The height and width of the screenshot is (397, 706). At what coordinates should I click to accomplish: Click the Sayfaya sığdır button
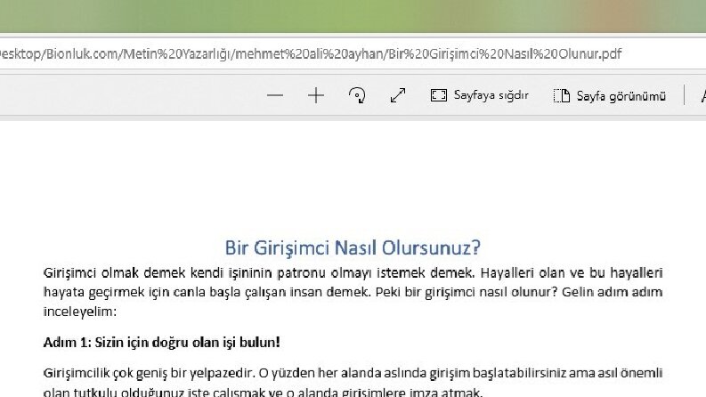tap(479, 95)
